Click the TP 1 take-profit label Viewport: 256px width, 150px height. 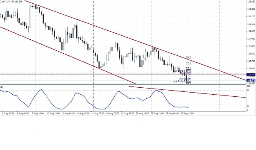[188, 68]
